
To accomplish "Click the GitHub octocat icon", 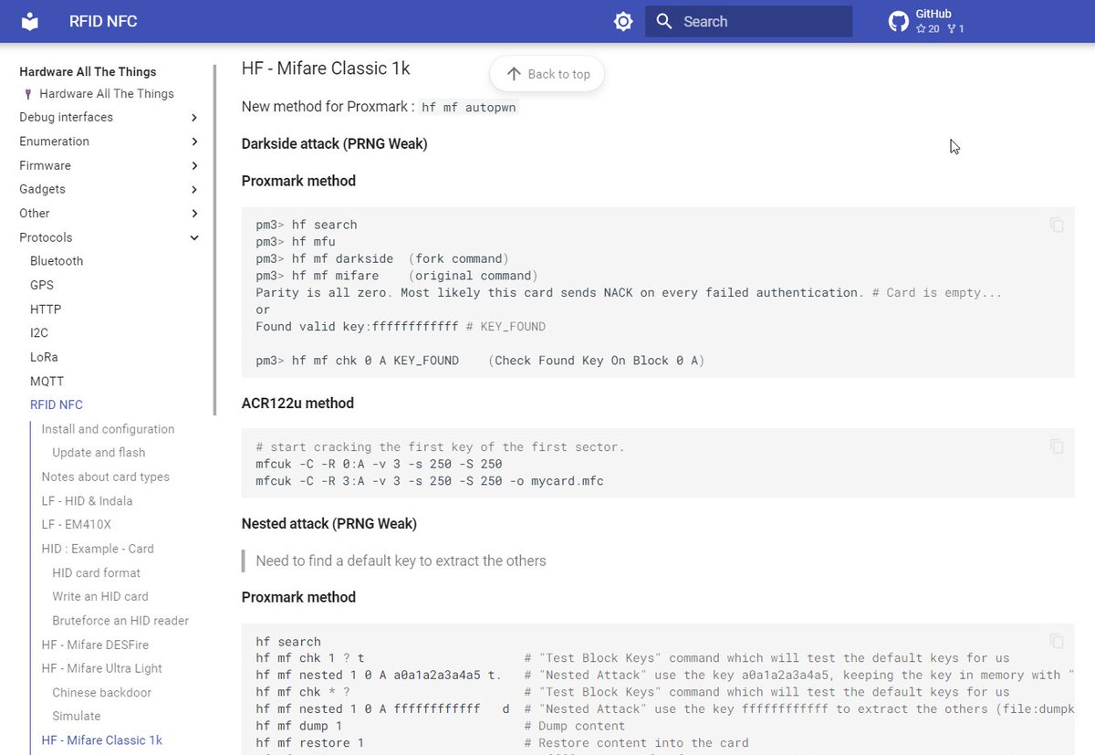I will tap(899, 21).
